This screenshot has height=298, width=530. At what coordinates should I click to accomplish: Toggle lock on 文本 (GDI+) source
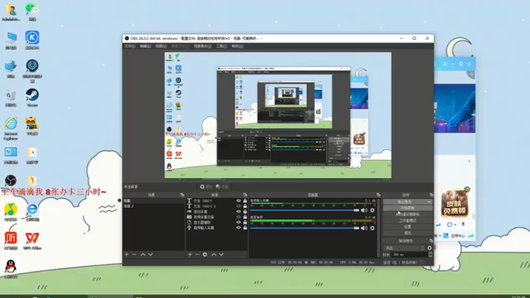245,201
